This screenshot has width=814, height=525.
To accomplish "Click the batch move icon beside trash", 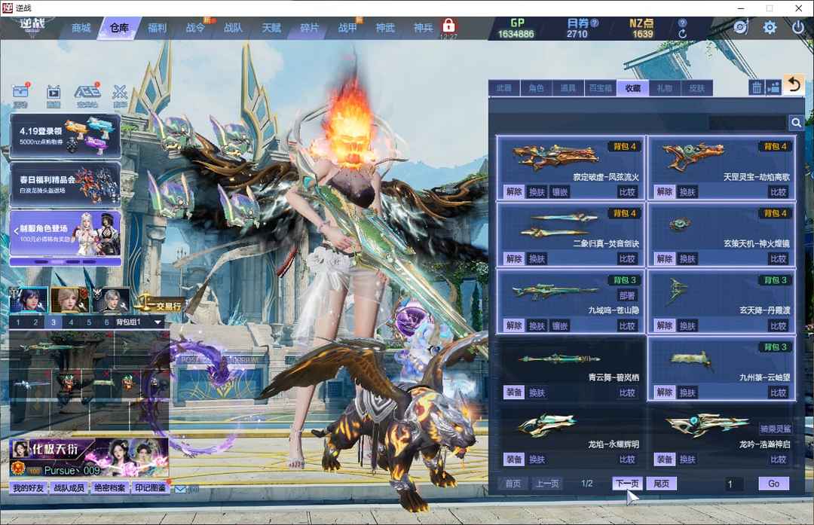I will point(773,87).
